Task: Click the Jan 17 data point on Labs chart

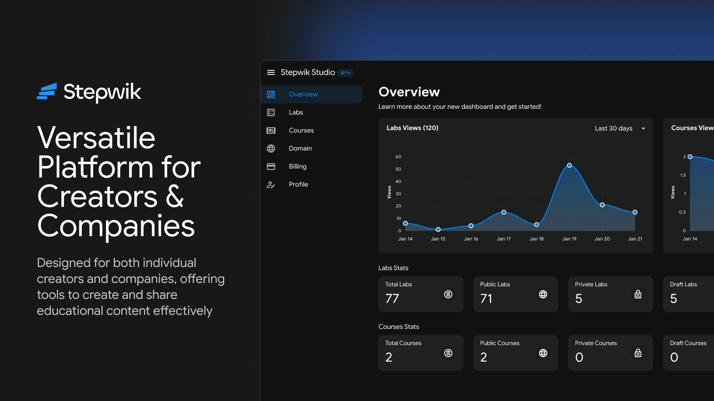Action: point(504,212)
